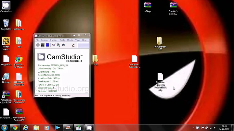Click the 'Current File Size' line
This screenshot has height=131, width=234.
click(x=49, y=75)
